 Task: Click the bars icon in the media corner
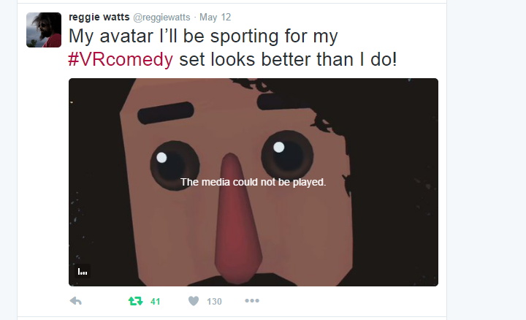pos(82,271)
